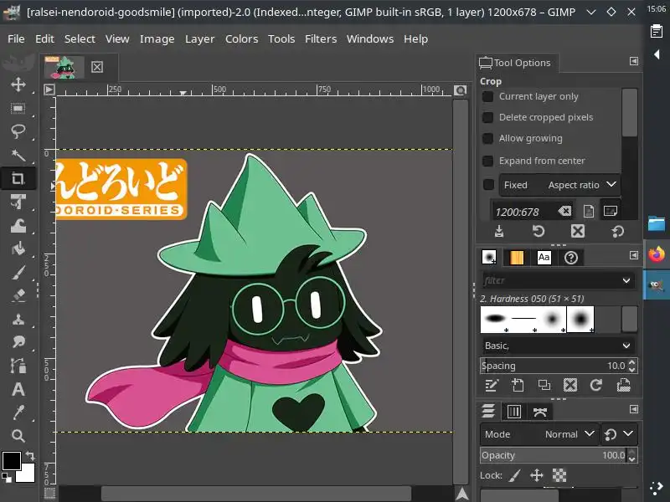This screenshot has width=670, height=502.
Task: Reset Crop tool options to defaults
Action: (618, 232)
